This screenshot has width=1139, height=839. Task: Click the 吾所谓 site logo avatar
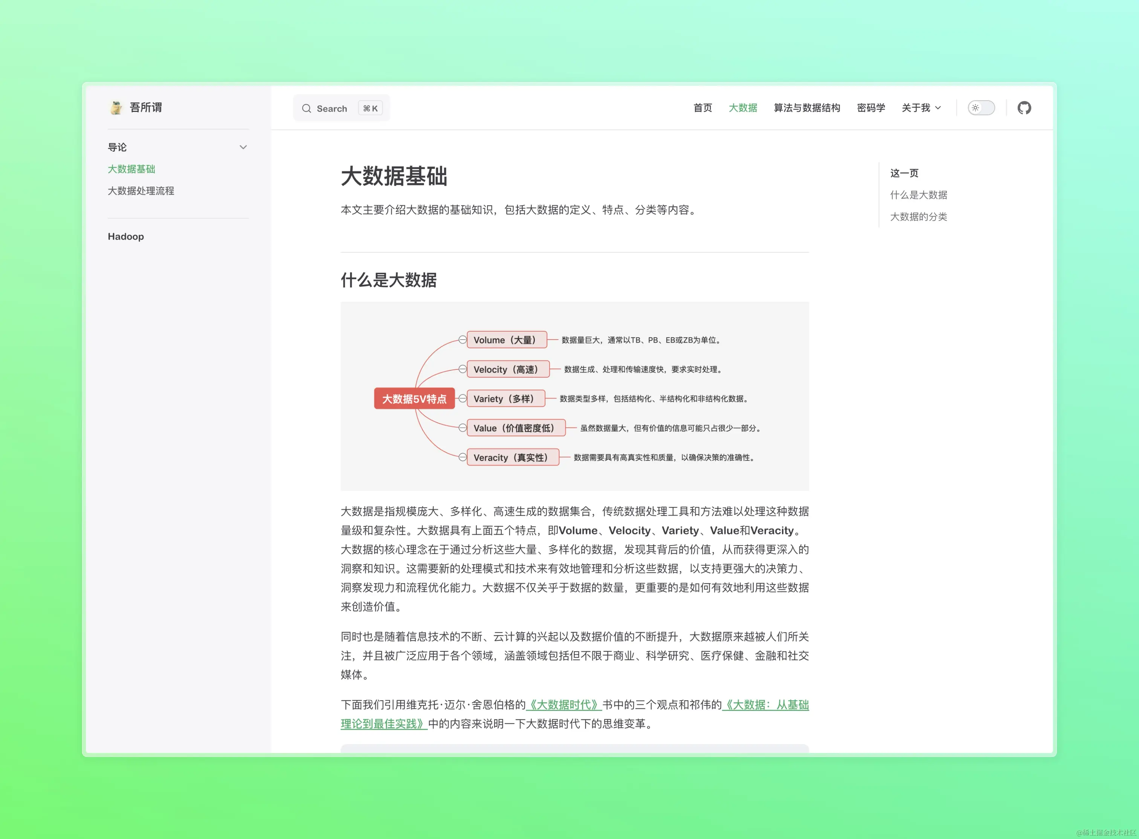(x=116, y=108)
